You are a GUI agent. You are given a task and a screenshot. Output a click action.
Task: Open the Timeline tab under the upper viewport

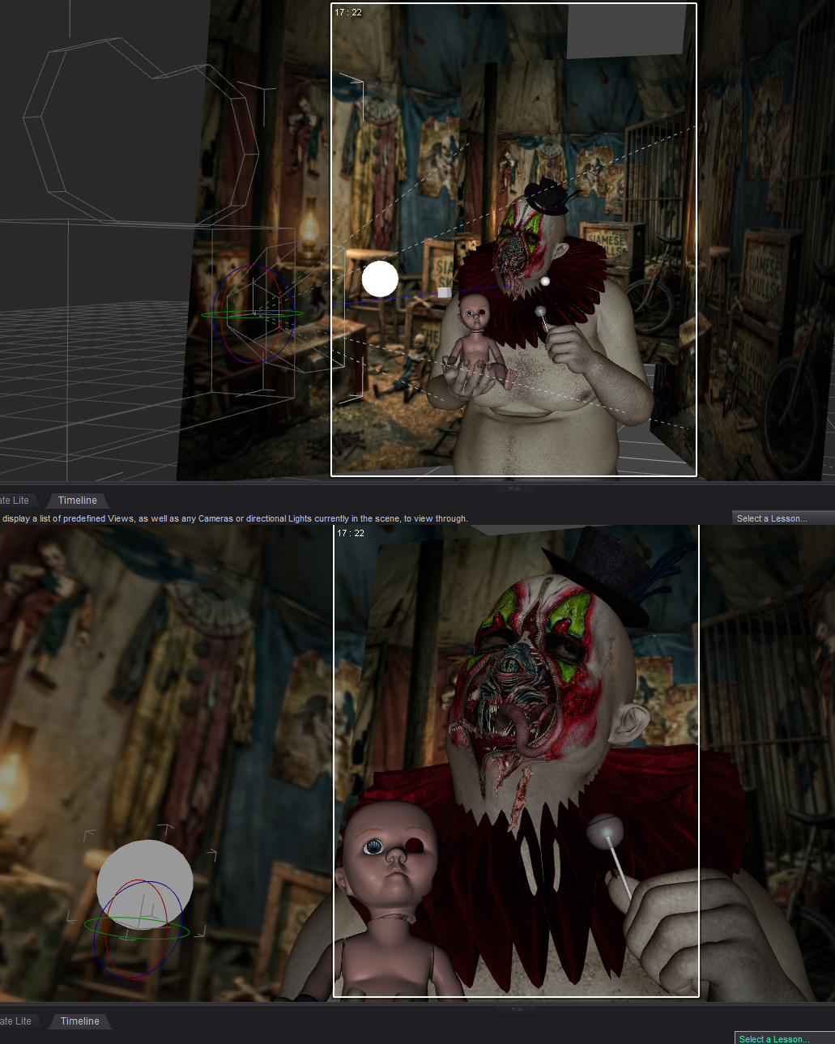pos(77,501)
